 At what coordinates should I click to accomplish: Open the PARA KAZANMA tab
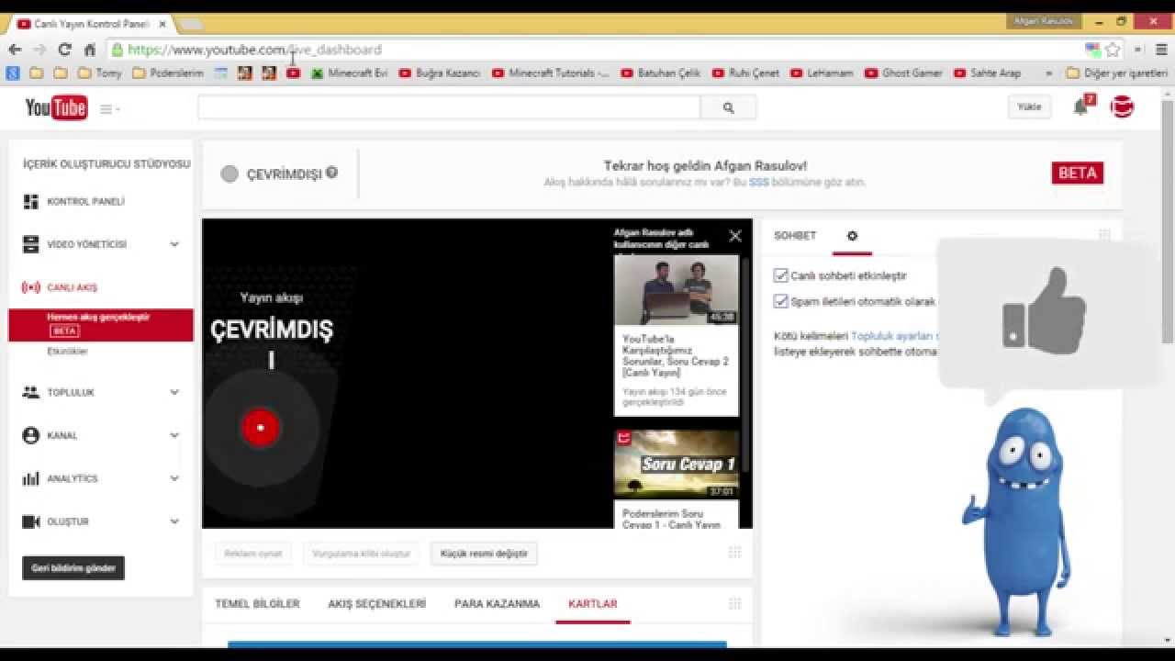[x=497, y=604]
